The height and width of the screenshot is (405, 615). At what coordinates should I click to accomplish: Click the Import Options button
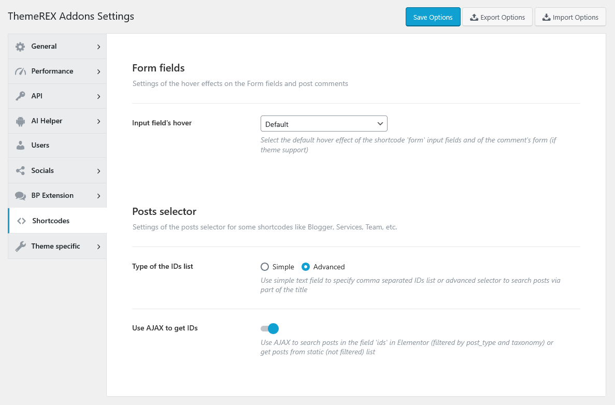(570, 17)
